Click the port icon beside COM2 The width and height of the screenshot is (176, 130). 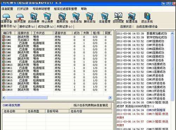4,40
